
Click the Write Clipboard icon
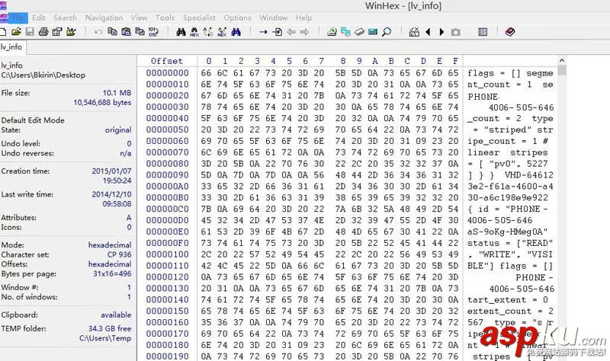tap(126, 32)
